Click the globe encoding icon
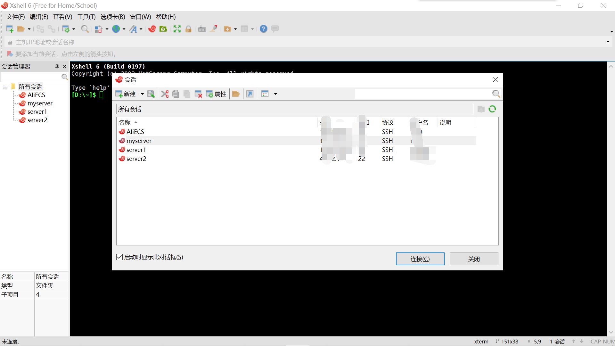Viewport: 615px width, 346px height. [x=116, y=29]
